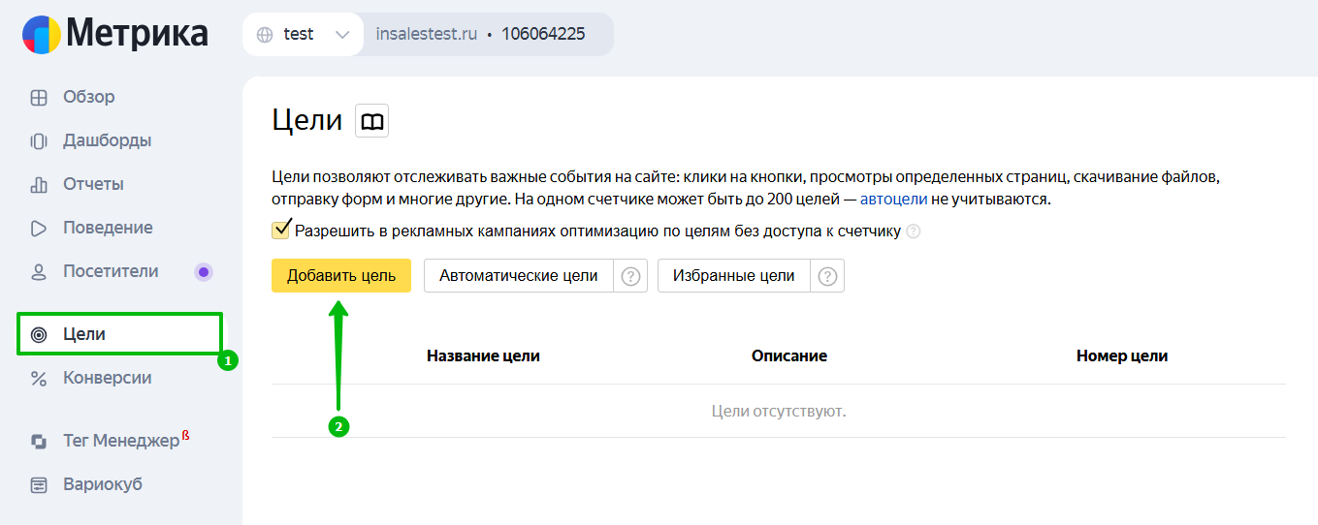Image resolution: width=1318 pixels, height=525 pixels.
Task: Click the Добавить цель button
Action: (x=341, y=276)
